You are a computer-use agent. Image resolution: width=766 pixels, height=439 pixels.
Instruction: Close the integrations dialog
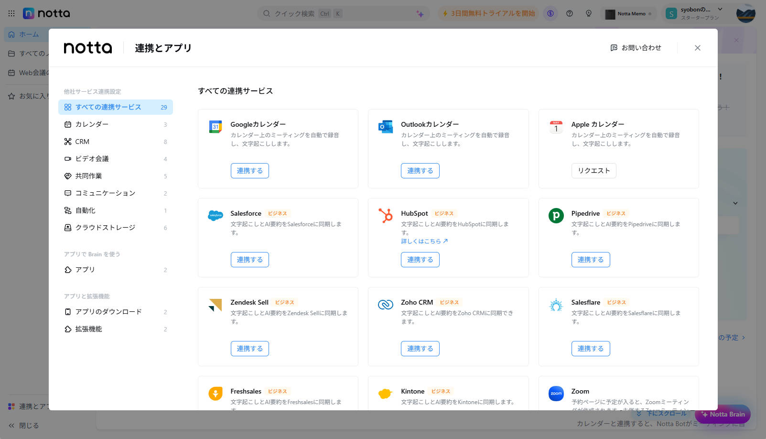point(698,48)
